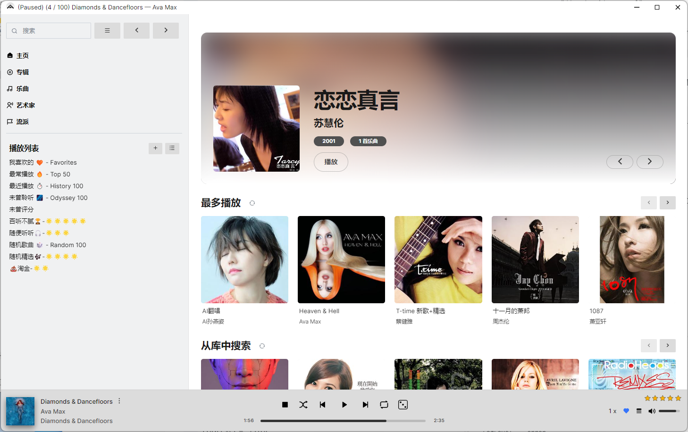Screen dimensions: 688x432
Task: Open 百听不腻 five-star playlist
Action: tap(47, 221)
